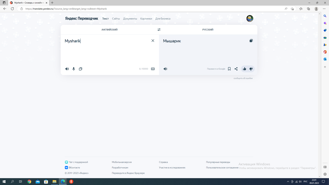This screenshot has width=329, height=185.
Task: Open Windows Start menu
Action: (4, 181)
